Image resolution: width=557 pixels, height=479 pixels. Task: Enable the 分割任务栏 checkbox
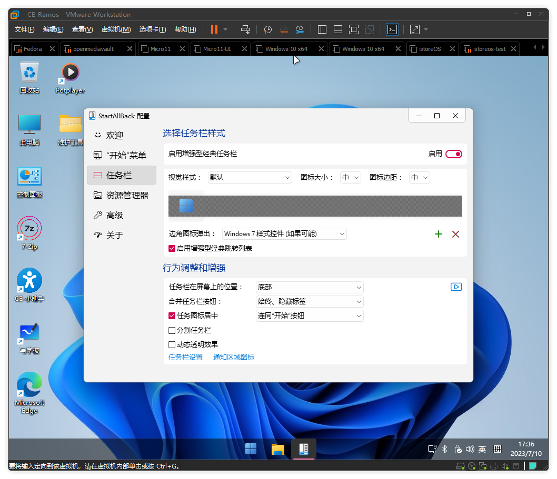(x=172, y=331)
